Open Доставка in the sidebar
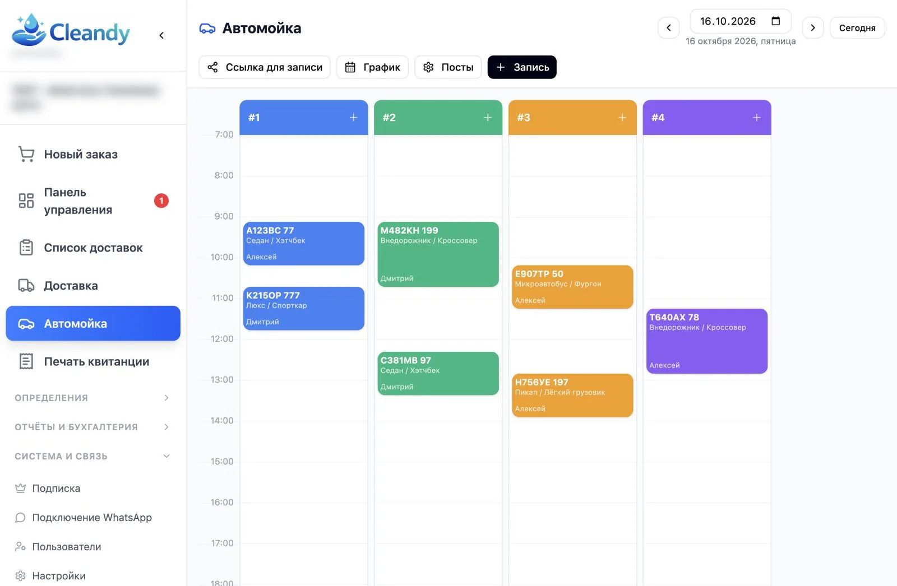 click(93, 286)
